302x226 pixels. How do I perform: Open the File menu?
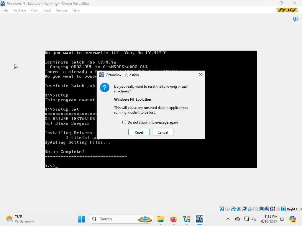[5, 10]
